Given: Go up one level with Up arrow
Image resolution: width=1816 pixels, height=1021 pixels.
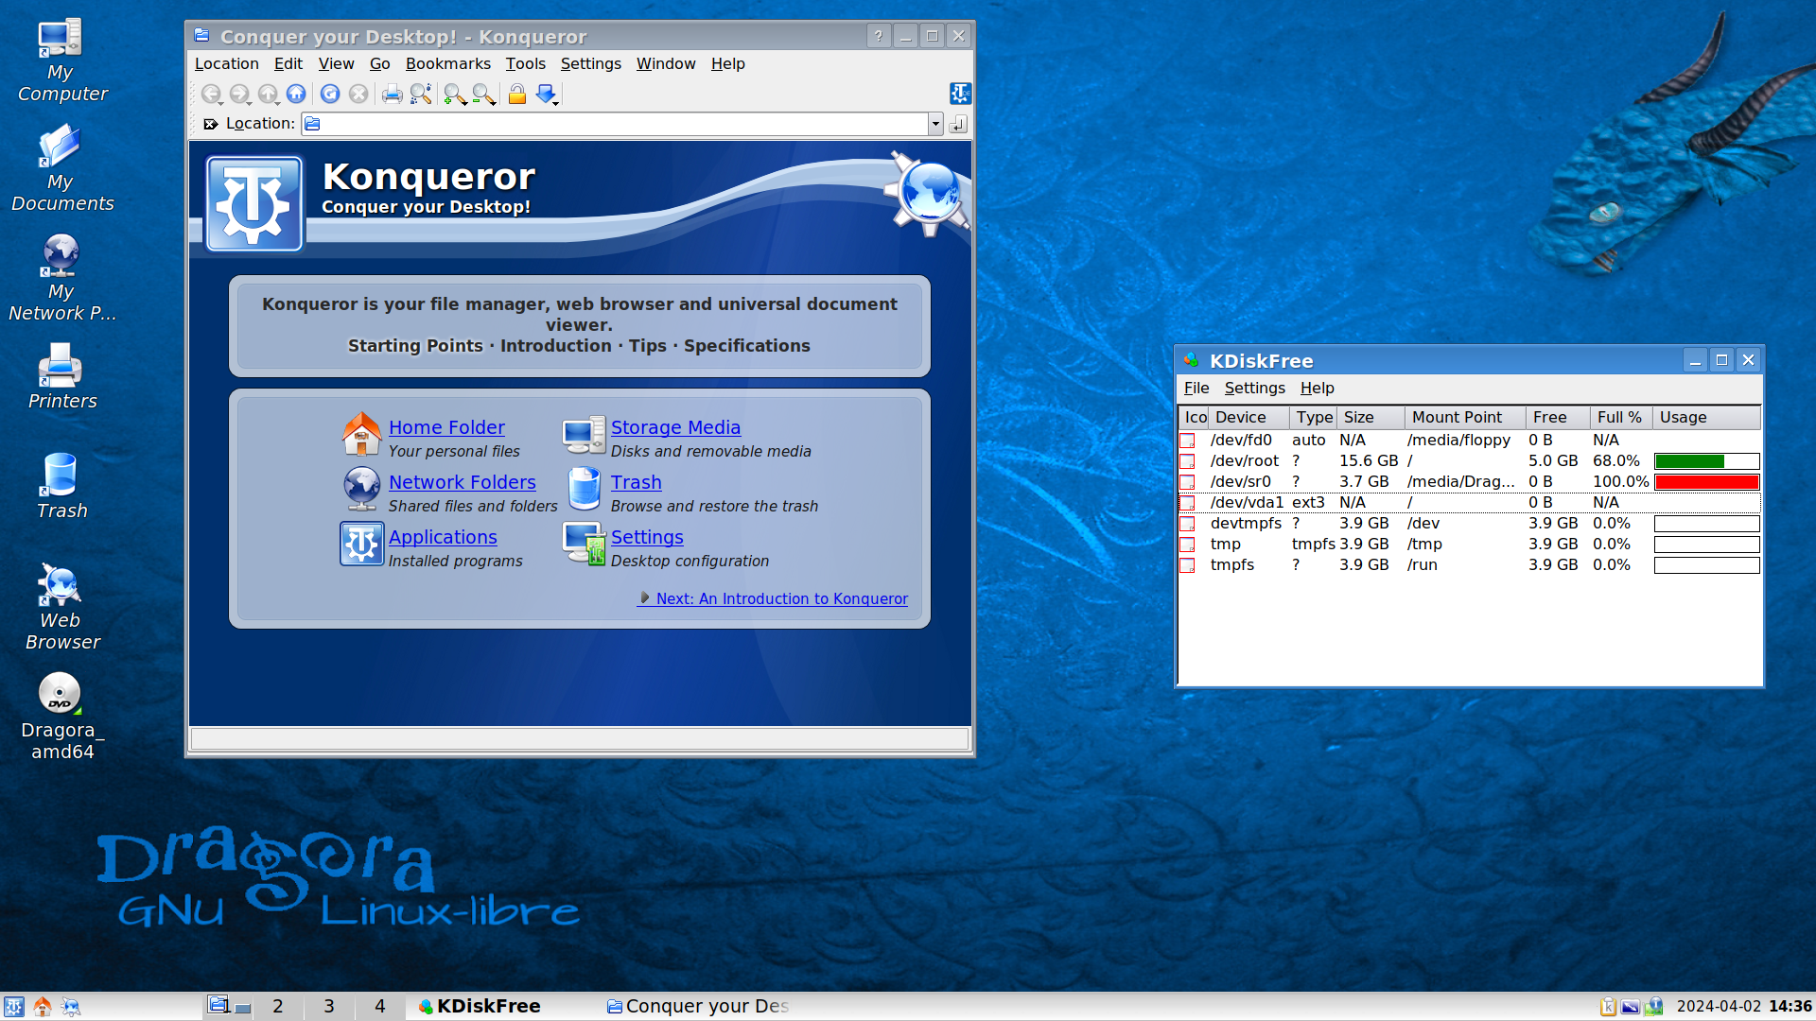Looking at the screenshot, I should tap(267, 94).
